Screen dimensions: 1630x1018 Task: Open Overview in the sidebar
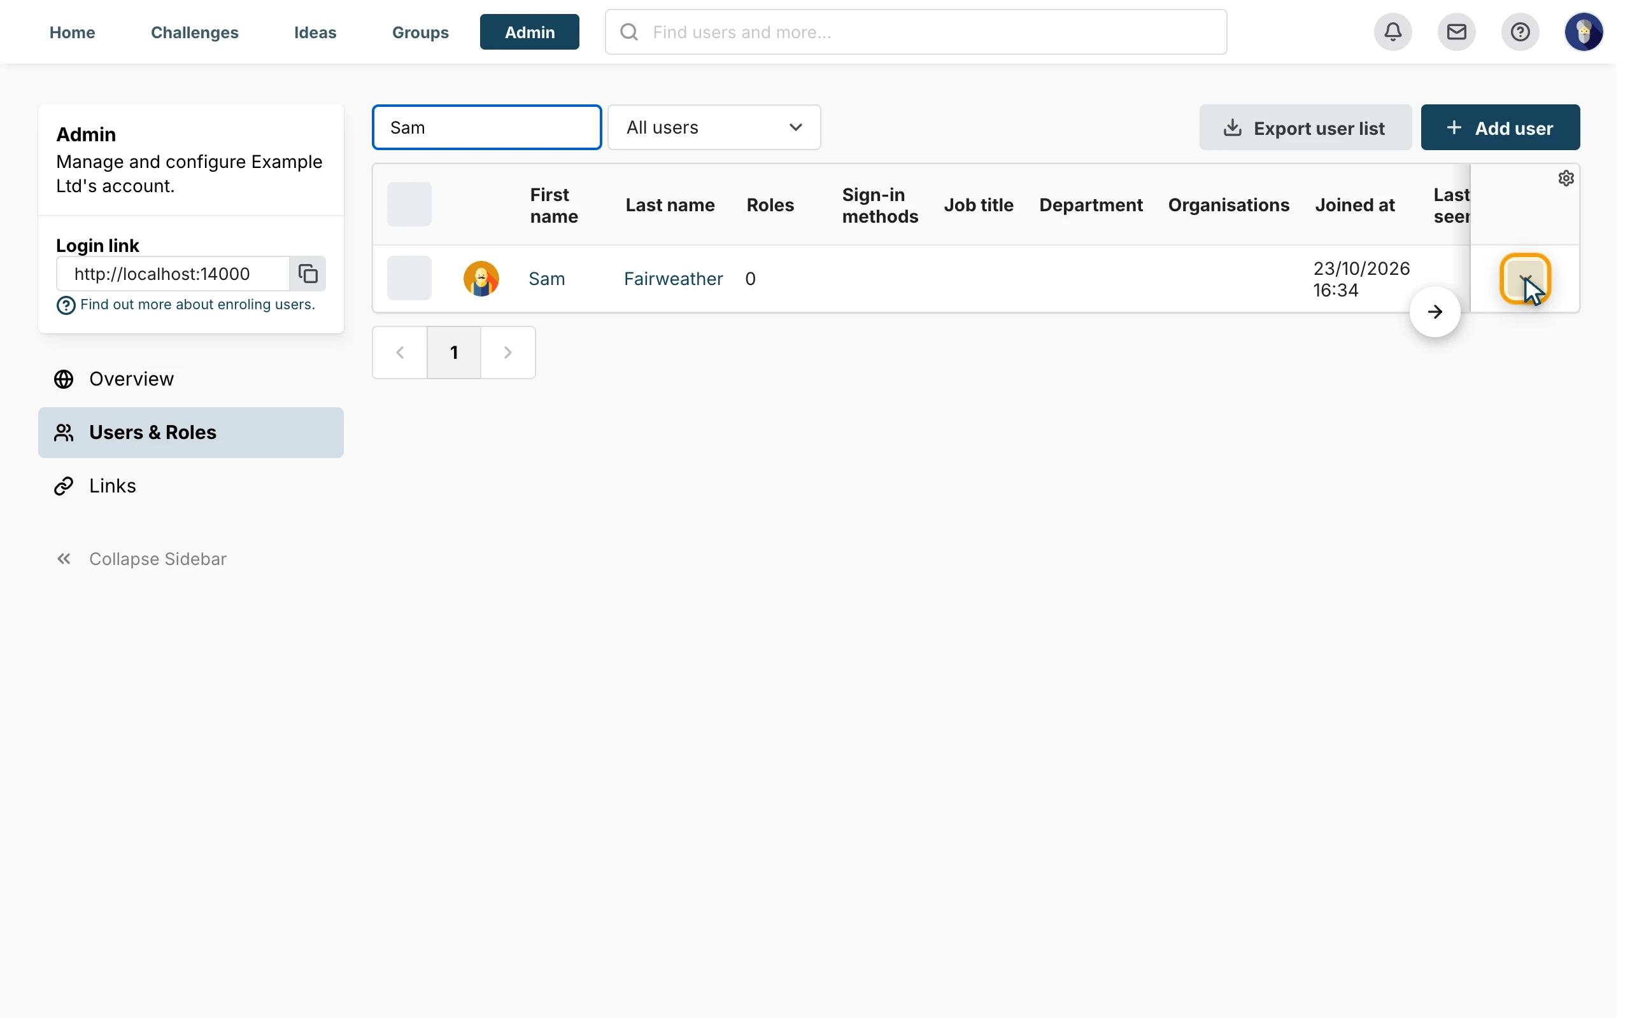pos(190,379)
